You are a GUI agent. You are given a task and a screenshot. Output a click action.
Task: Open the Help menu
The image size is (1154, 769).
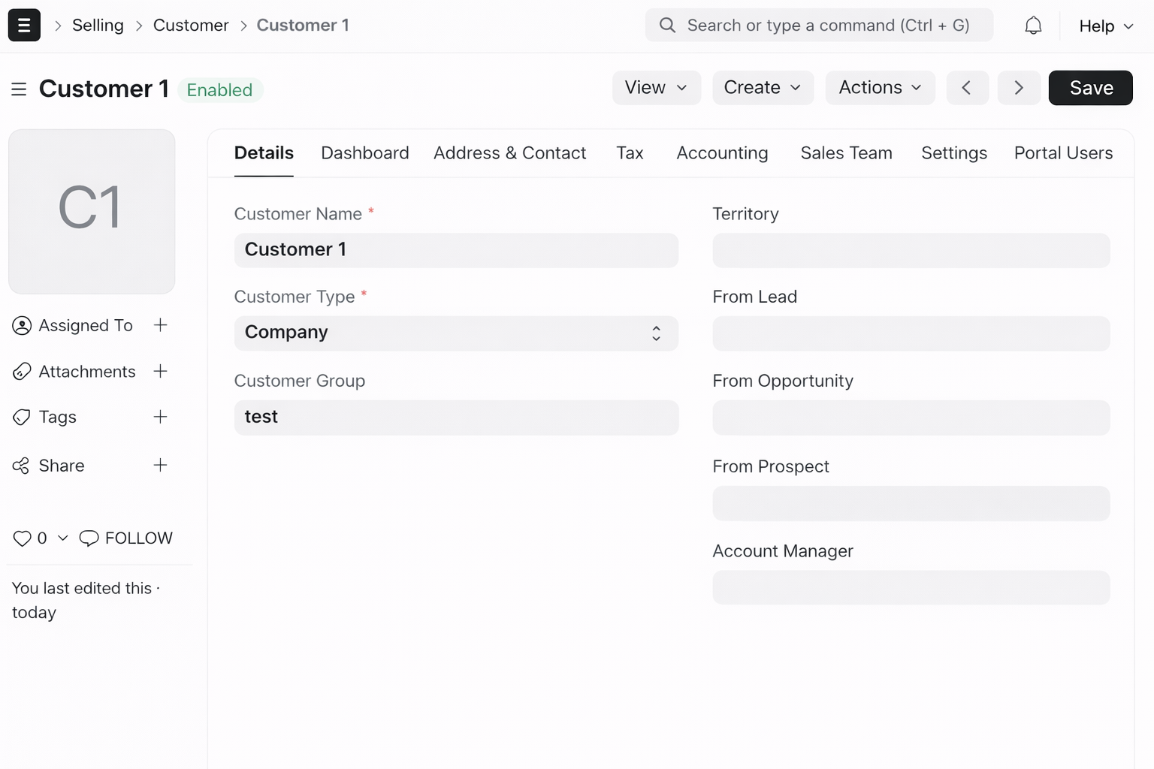(x=1106, y=26)
